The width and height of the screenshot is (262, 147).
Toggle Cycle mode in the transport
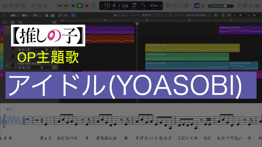93,6
